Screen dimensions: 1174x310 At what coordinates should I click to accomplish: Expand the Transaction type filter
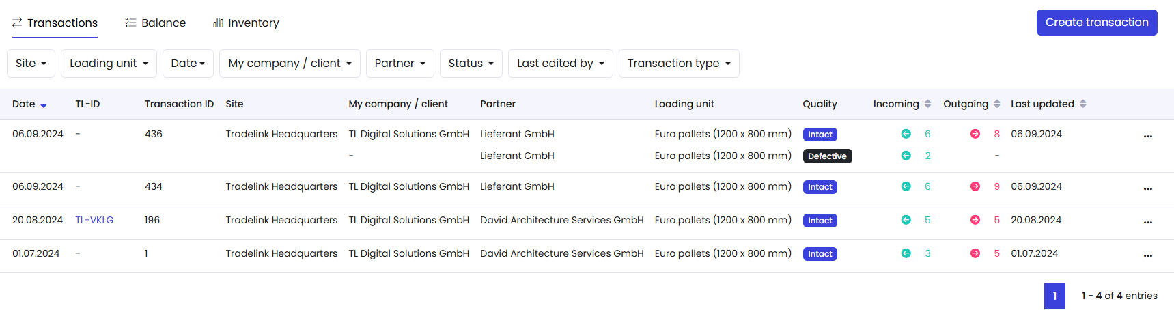tap(679, 64)
